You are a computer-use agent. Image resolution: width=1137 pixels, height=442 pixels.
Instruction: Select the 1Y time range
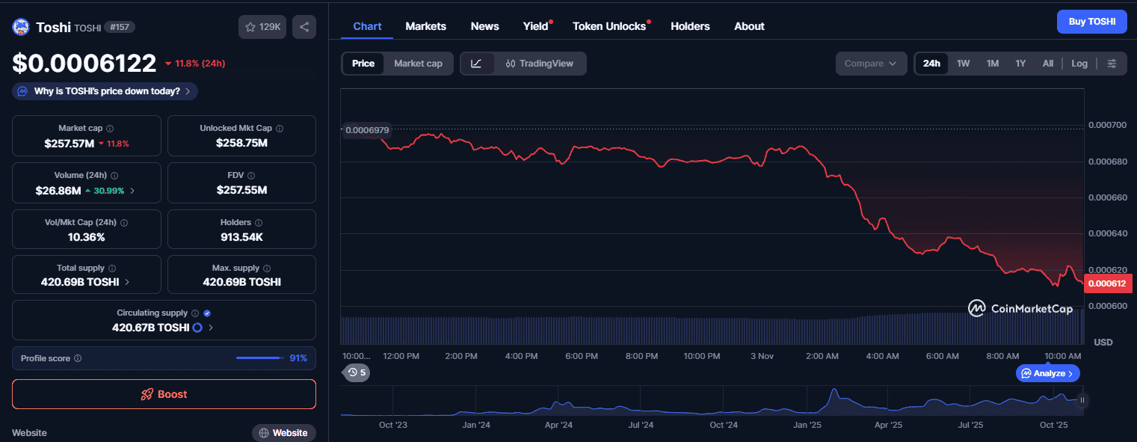1020,64
